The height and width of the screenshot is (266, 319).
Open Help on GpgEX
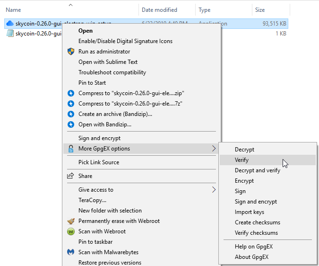coord(268,247)
